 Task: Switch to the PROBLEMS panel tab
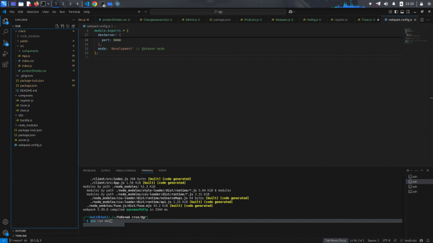point(89,170)
